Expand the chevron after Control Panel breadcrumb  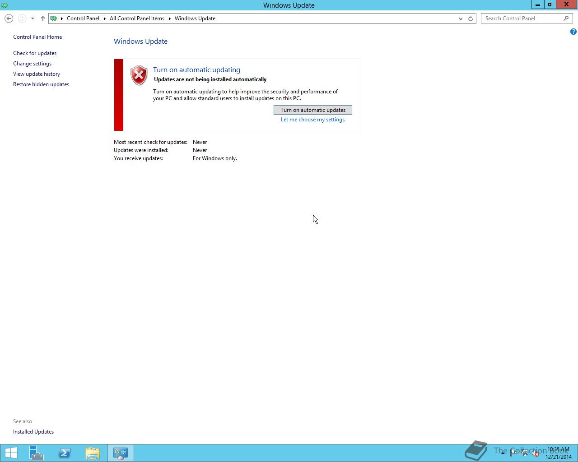pos(105,18)
